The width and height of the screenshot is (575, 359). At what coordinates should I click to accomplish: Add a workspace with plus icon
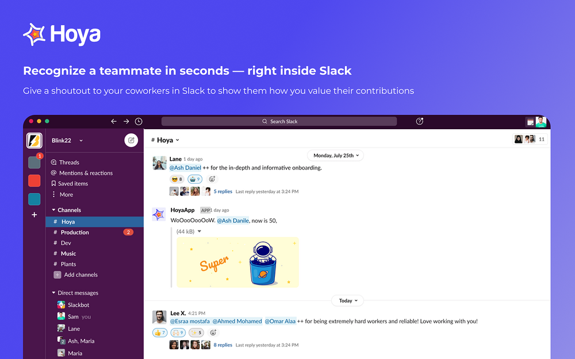(34, 215)
